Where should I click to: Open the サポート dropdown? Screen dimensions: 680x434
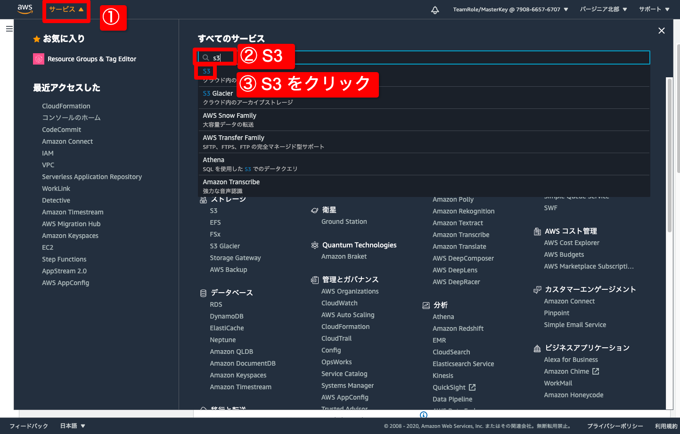(654, 9)
